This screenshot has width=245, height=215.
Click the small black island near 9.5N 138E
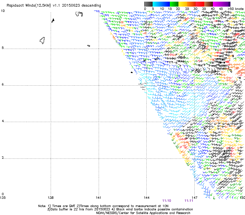[x=53, y=21]
